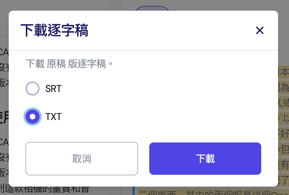Screen dimensions: 289x195
Task: Click the highlighted 包 character at the right edge
Action: (x=285, y=149)
